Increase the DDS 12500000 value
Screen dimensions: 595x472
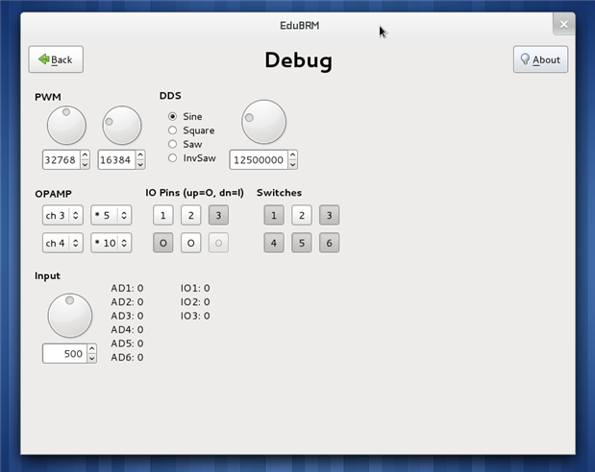[292, 155]
